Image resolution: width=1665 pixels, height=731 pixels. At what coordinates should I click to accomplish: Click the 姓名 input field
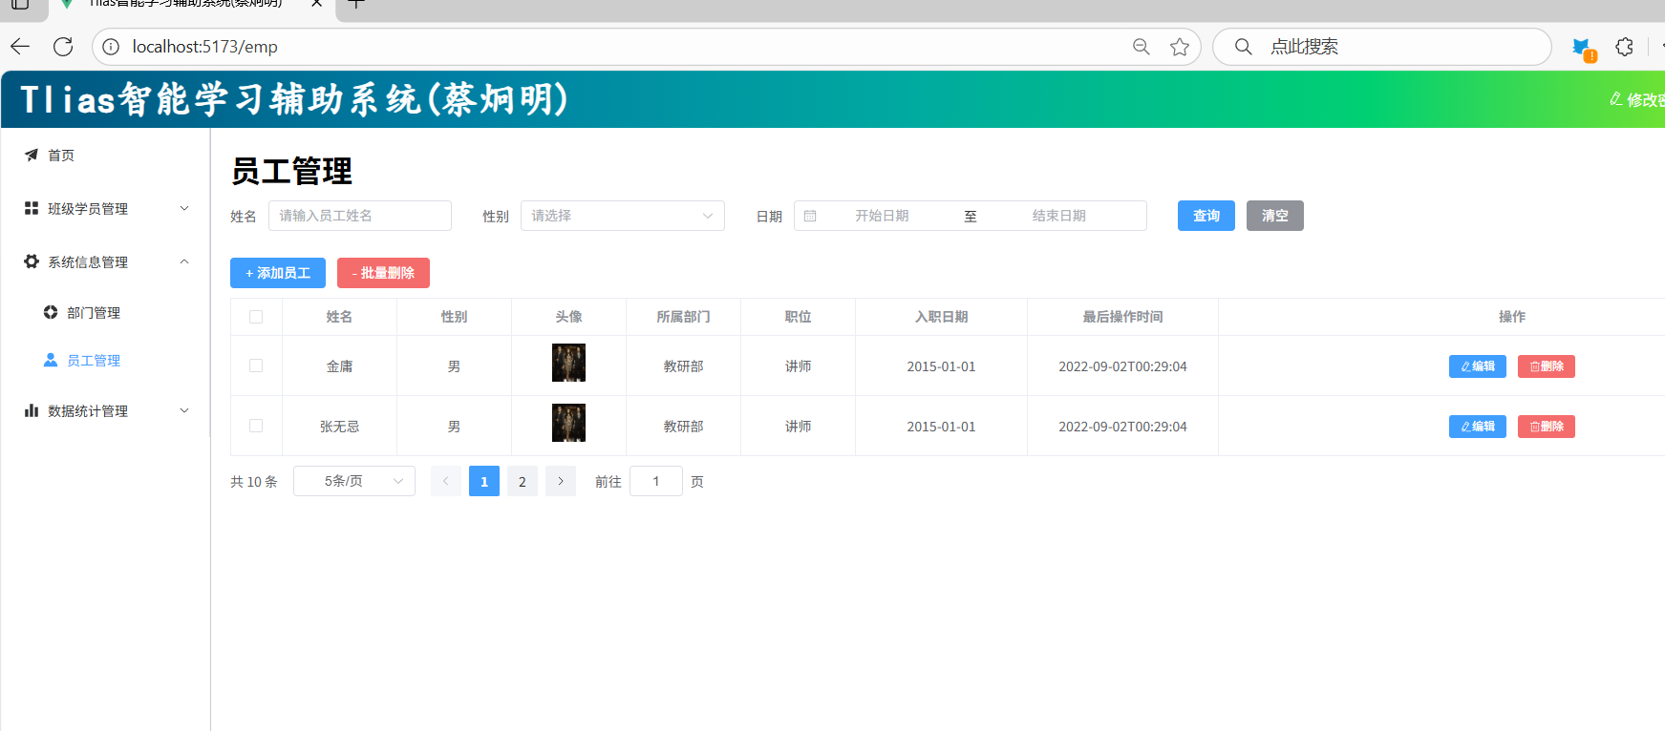pos(359,216)
